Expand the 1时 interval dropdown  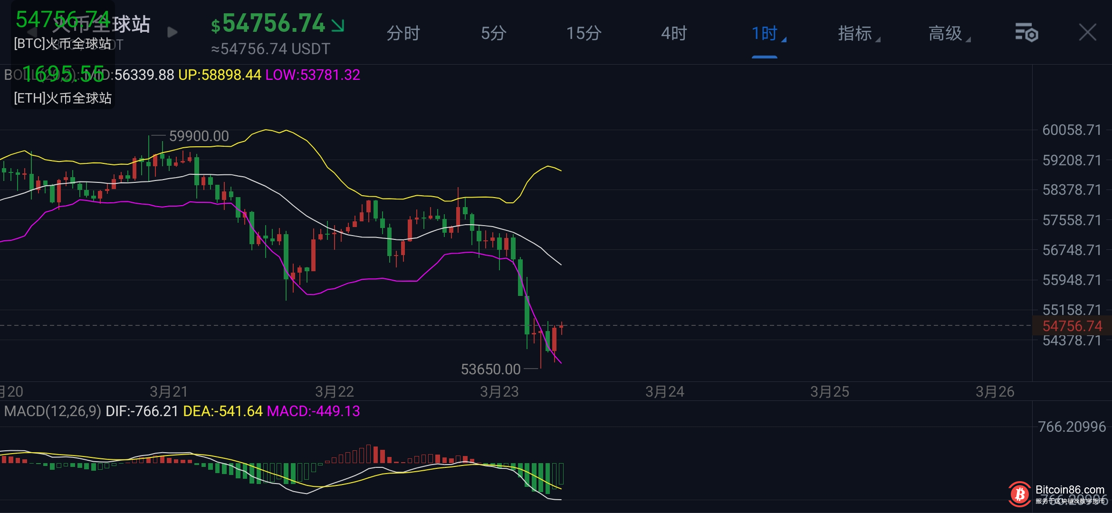tap(765, 34)
